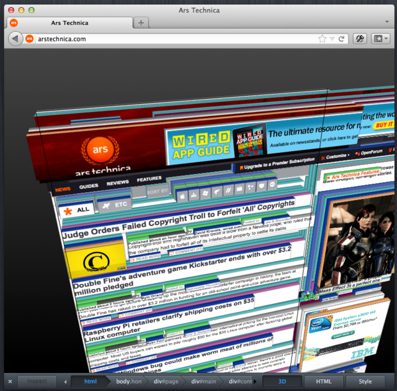Open the developer tools wrench icon
Screen dimensions: 397x391
coord(360,39)
